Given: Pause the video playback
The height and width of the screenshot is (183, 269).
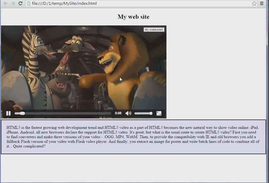Looking at the screenshot, I should [x=8, y=113].
